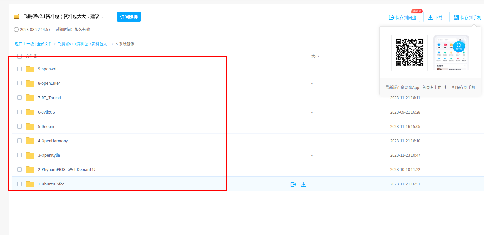Image resolution: width=484 pixels, height=235 pixels.
Task: Click the 保存到手机 button
Action: click(467, 17)
